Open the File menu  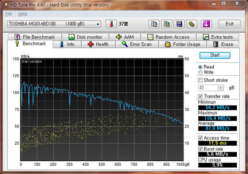pos(9,14)
